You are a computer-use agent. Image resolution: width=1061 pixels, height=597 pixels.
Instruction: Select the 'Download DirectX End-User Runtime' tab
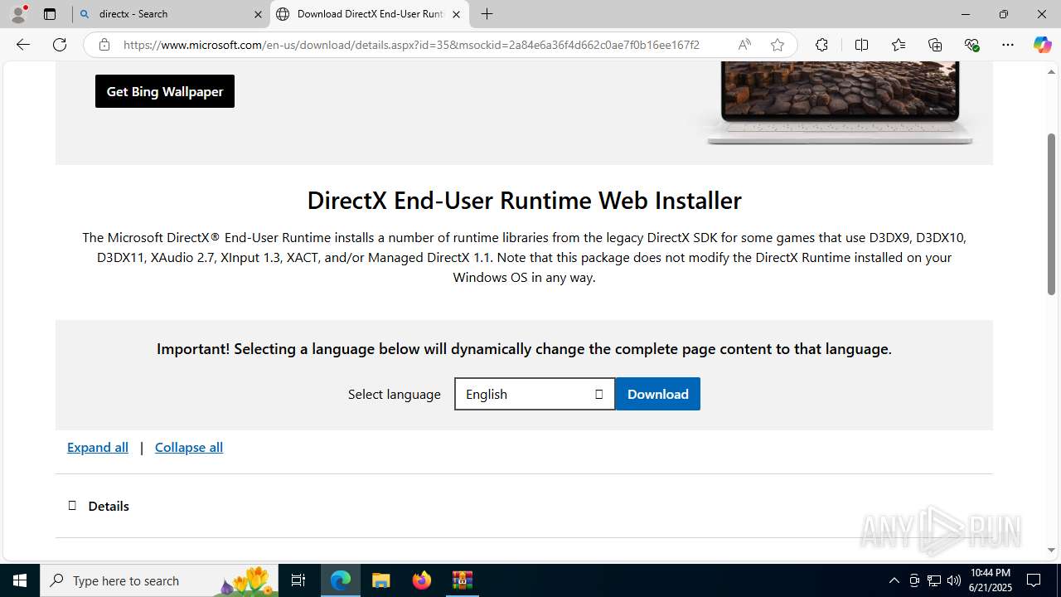pyautogui.click(x=370, y=14)
